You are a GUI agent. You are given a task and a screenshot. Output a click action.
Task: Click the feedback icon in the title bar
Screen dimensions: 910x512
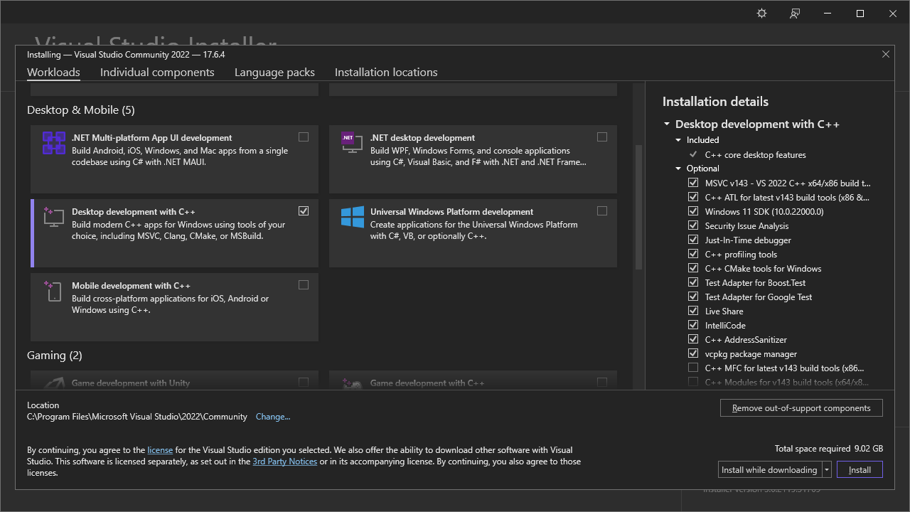click(795, 14)
